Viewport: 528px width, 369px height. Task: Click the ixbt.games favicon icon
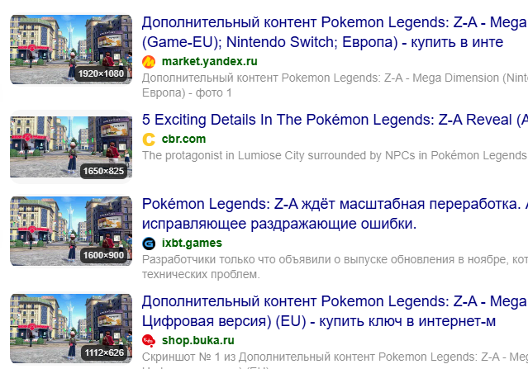149,244
